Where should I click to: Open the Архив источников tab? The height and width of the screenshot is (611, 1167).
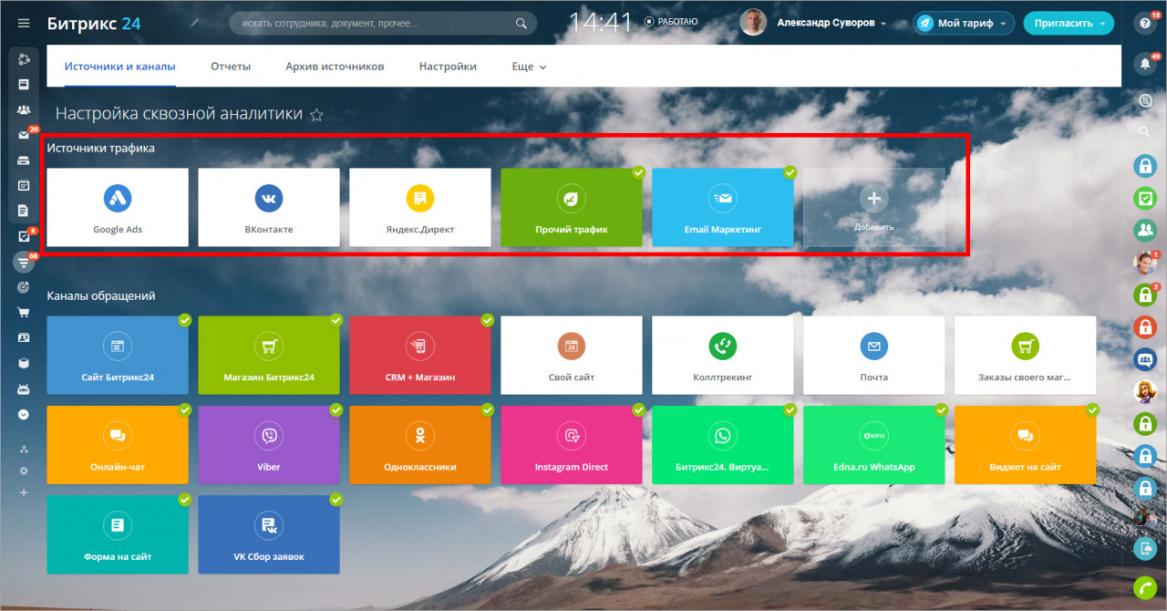[x=335, y=67]
